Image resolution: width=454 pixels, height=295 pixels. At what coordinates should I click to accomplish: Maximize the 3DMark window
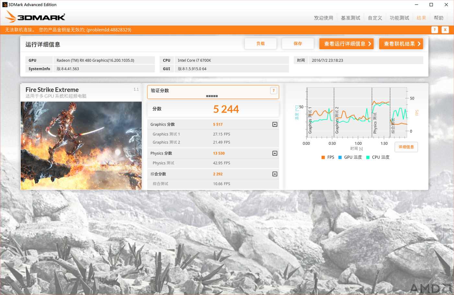coord(431,5)
